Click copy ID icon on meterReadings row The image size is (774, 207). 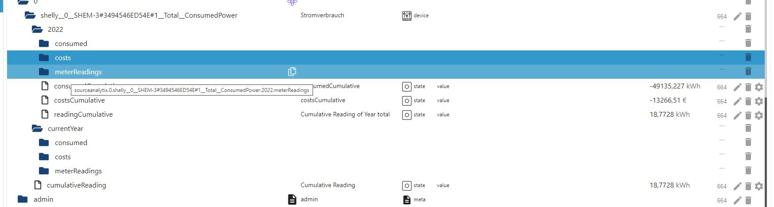[292, 72]
